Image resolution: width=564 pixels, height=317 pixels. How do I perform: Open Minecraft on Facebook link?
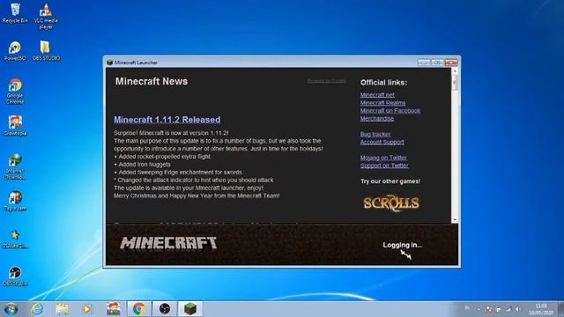(x=390, y=111)
